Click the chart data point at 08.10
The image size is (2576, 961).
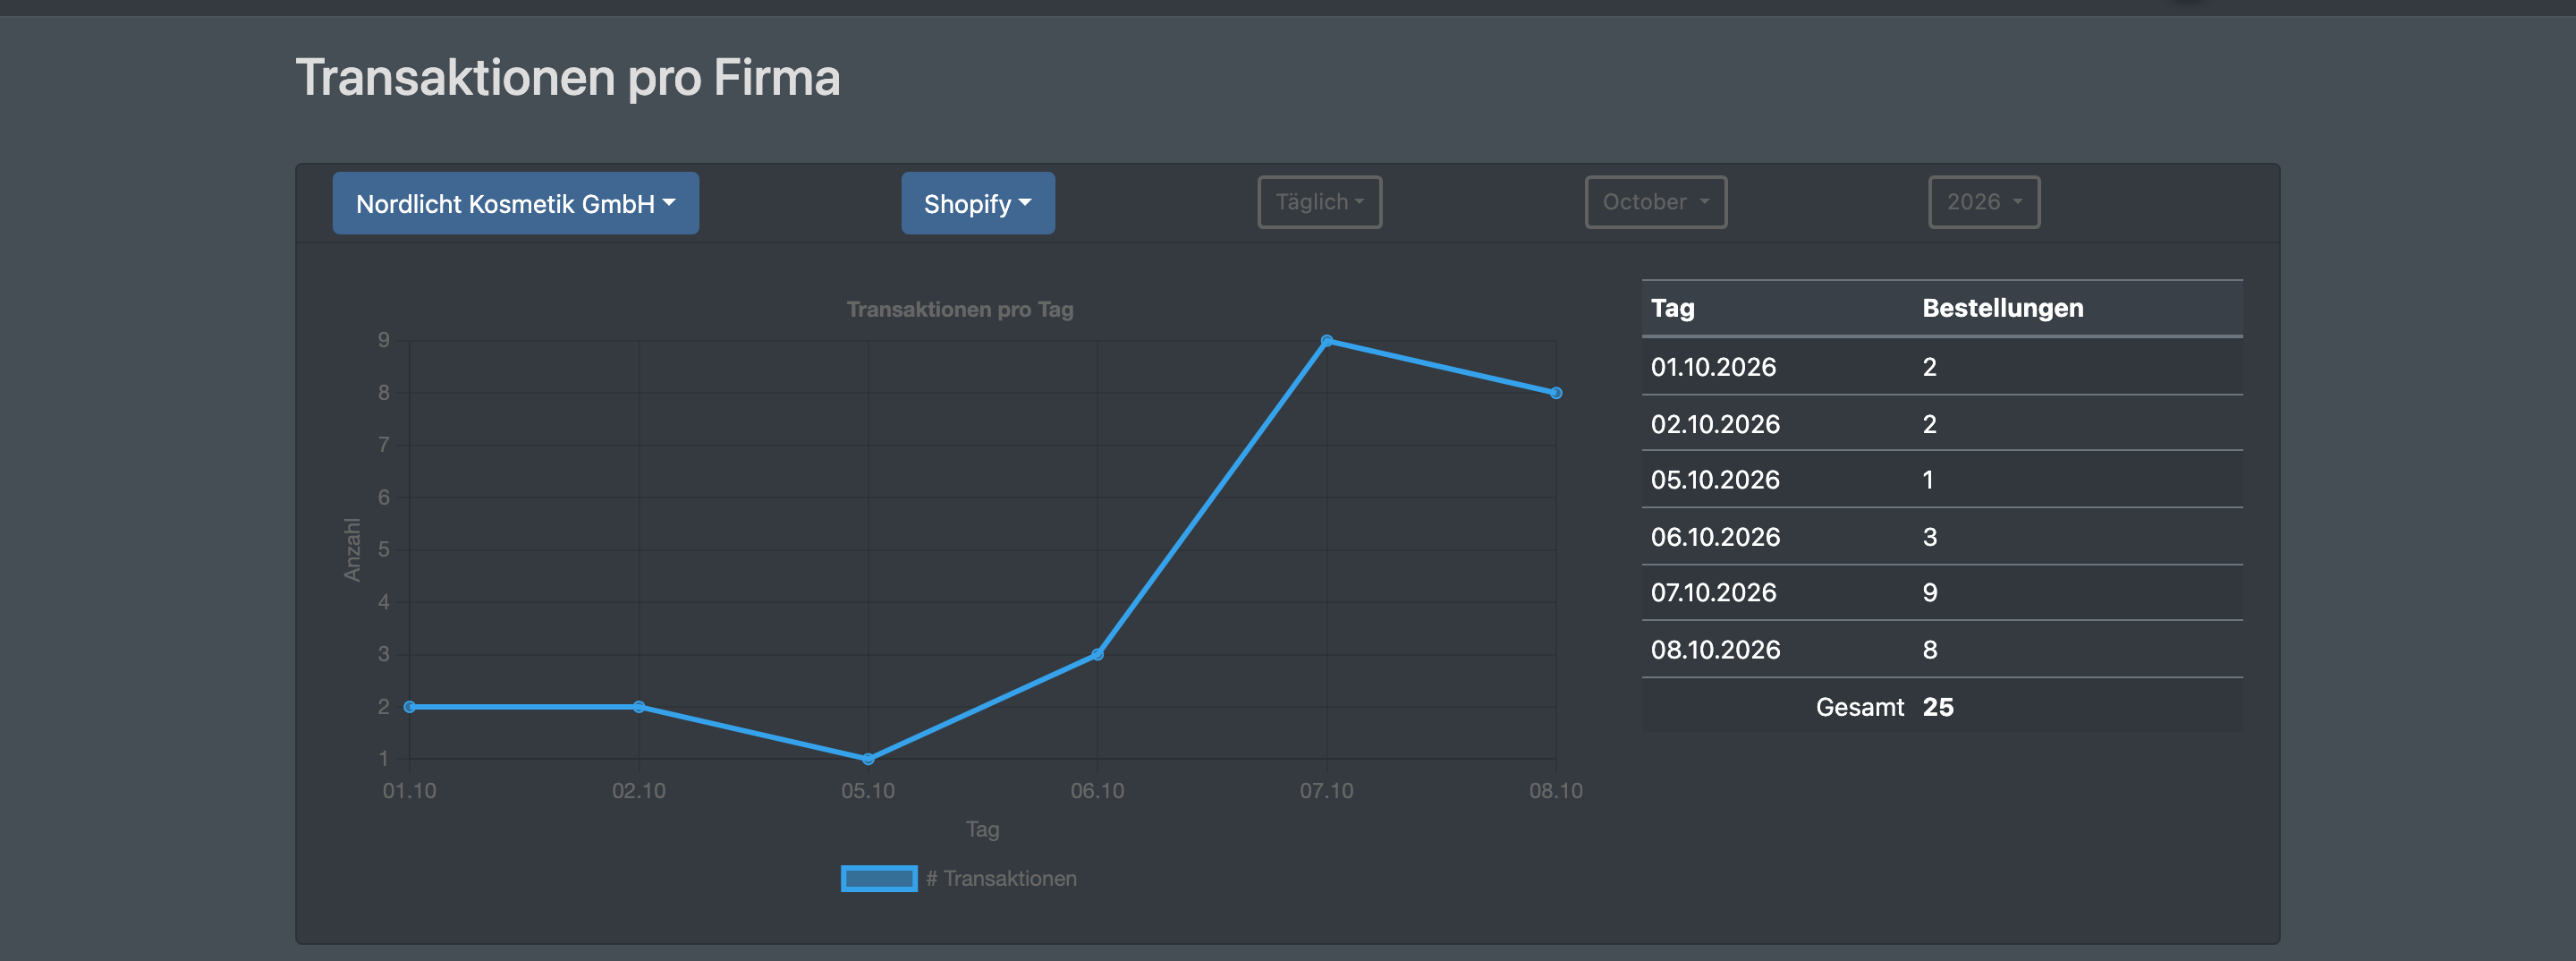(1556, 393)
